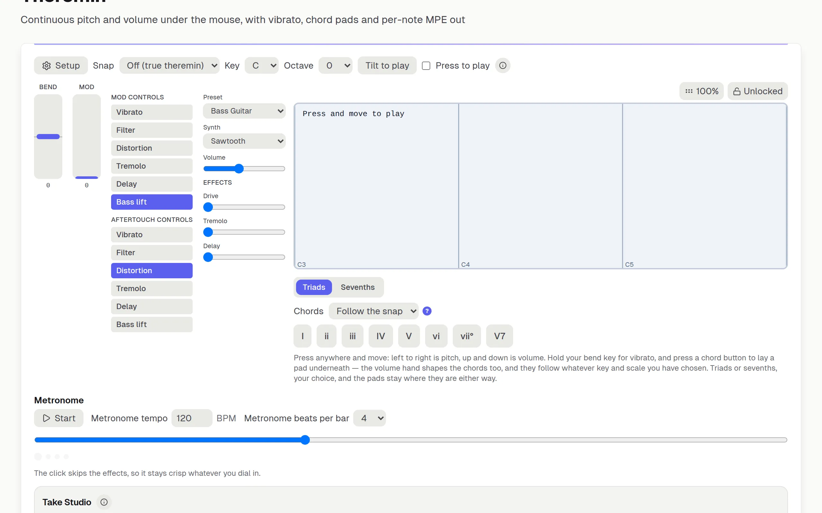The height and width of the screenshot is (513, 822).
Task: Toggle Bass lift under Mod Controls
Action: [152, 202]
